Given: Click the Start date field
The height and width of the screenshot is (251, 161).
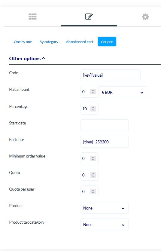Looking at the screenshot, I should pyautogui.click(x=105, y=125).
